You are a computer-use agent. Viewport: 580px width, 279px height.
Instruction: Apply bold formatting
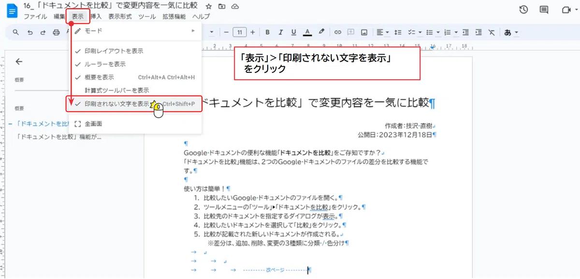point(267,32)
